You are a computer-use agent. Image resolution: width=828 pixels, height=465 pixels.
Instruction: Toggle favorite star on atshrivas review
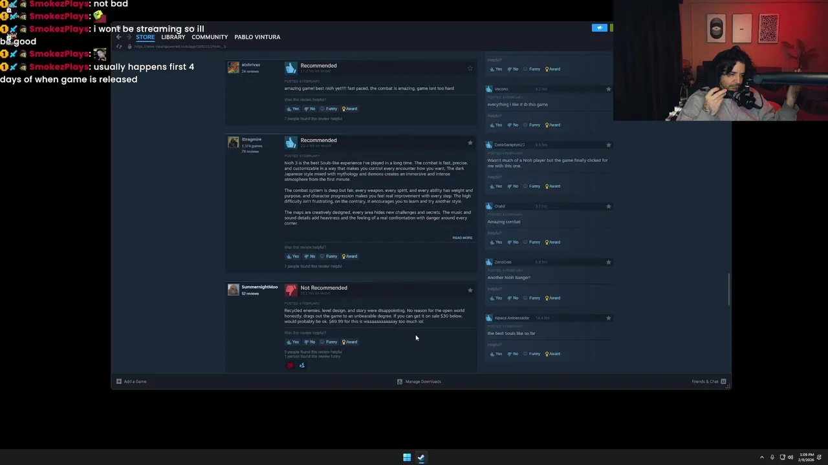tap(470, 68)
